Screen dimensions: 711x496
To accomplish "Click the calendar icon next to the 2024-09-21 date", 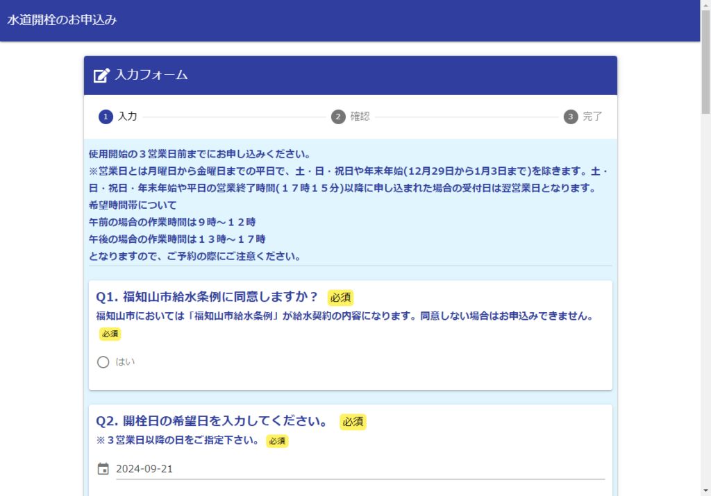I will coord(103,468).
